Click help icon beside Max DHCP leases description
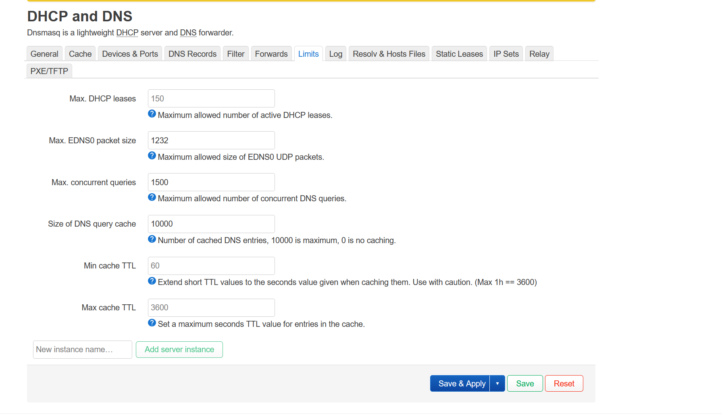The width and height of the screenshot is (722, 415). [x=152, y=114]
